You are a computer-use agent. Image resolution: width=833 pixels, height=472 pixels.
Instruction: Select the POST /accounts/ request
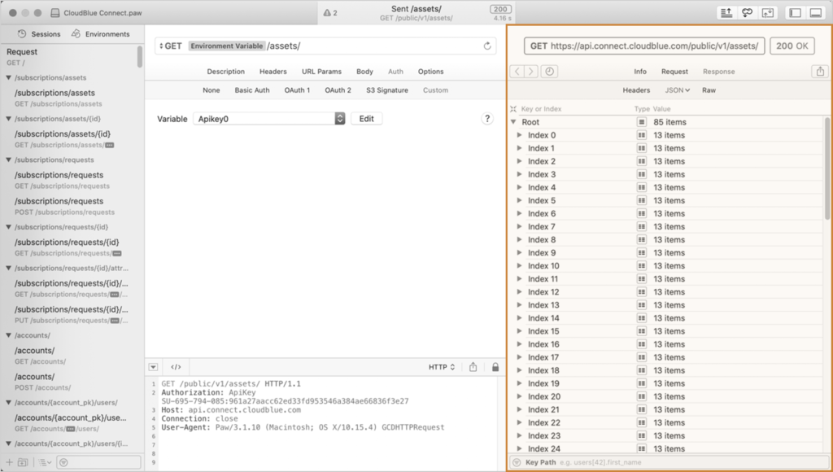[x=72, y=382]
